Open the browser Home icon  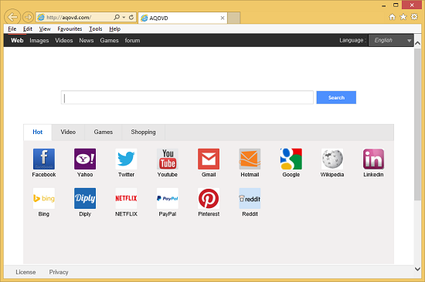[393, 17]
